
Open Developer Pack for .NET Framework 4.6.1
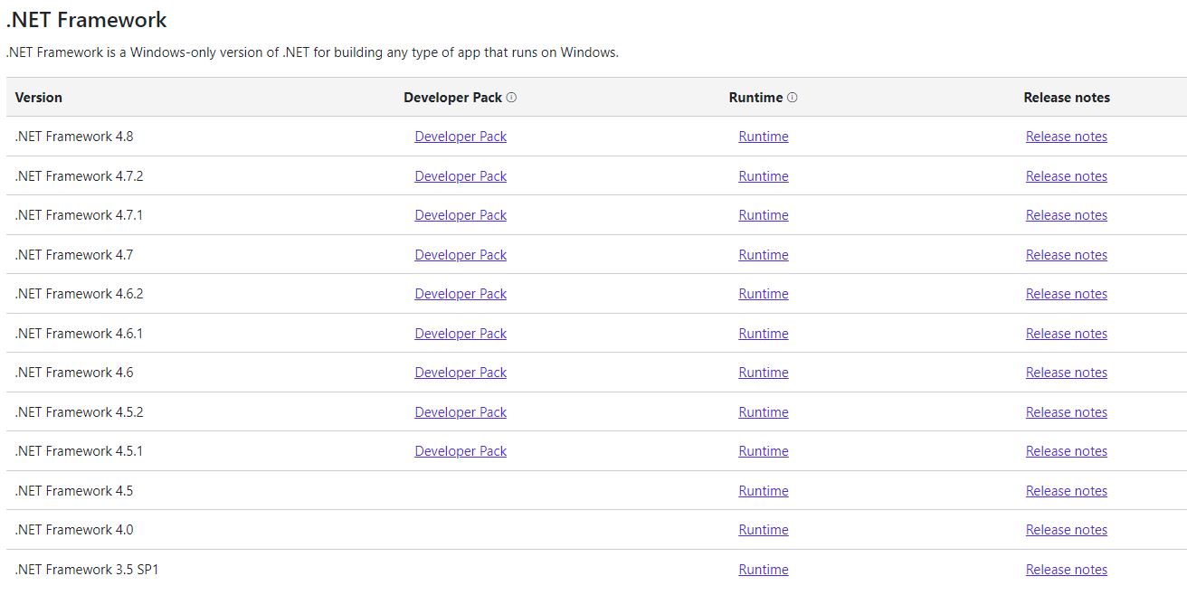pyautogui.click(x=461, y=334)
